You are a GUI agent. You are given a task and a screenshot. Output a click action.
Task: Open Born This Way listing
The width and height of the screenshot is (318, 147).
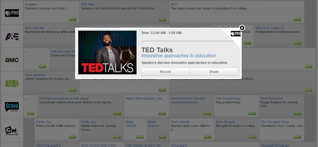point(35,28)
